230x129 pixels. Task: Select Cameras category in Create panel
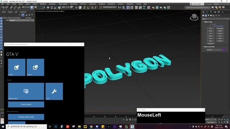[211, 15]
